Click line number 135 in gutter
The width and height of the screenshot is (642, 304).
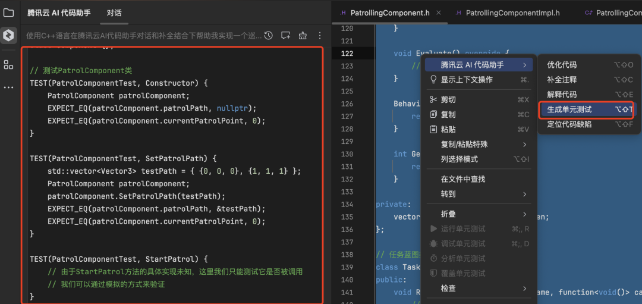(347, 217)
